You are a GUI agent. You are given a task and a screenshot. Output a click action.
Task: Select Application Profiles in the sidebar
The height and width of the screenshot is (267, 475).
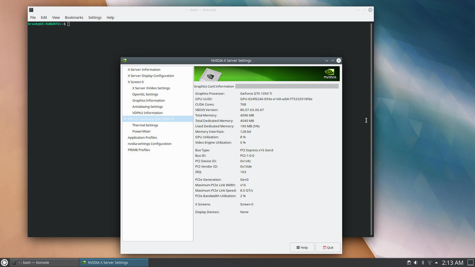click(x=142, y=137)
